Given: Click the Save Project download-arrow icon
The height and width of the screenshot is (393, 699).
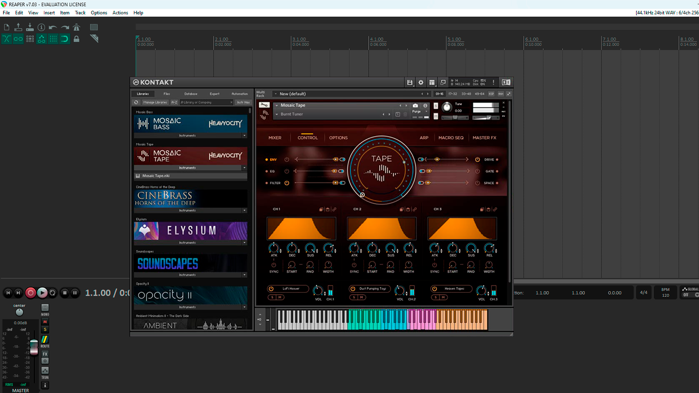Looking at the screenshot, I should [30, 27].
